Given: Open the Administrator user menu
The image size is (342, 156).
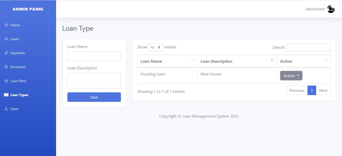Looking at the screenshot, I should 315,9.
